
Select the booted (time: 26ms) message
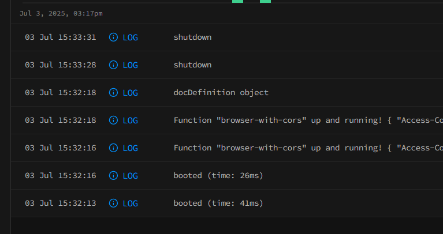click(x=218, y=176)
